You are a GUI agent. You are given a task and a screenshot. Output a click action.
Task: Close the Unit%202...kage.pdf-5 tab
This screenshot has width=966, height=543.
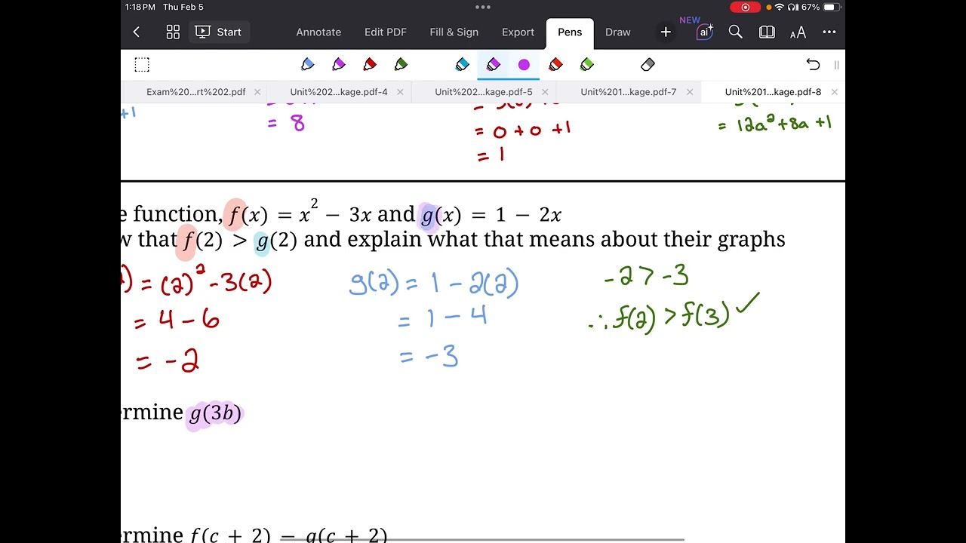(x=545, y=92)
